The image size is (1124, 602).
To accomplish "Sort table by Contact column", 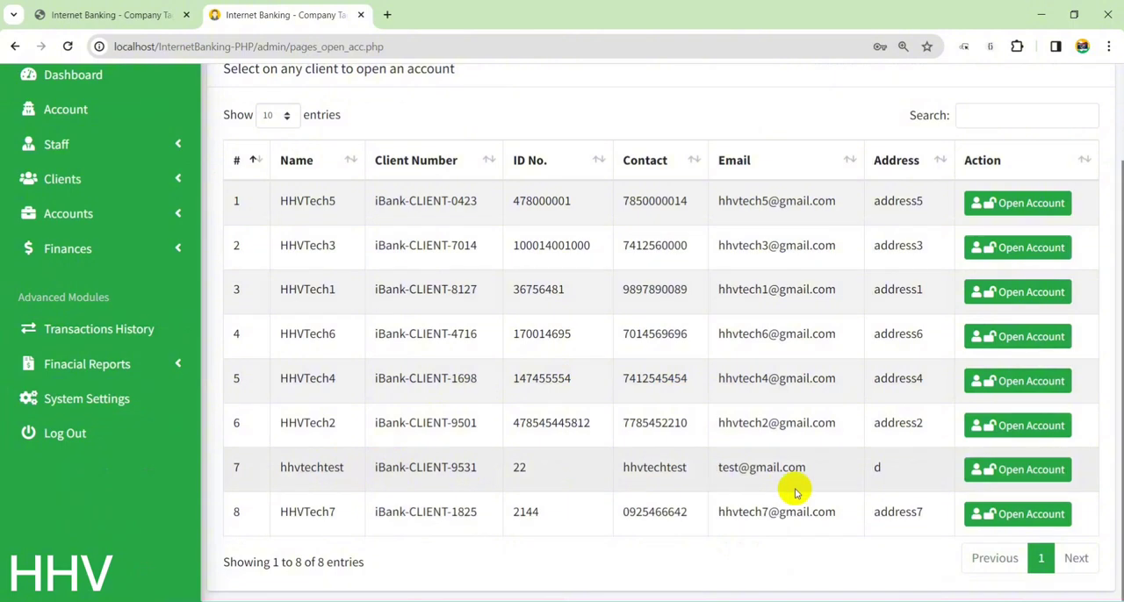I will pyautogui.click(x=660, y=160).
